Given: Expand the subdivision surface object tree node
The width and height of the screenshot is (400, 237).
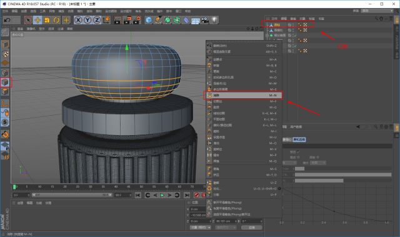Looking at the screenshot, I should point(267,35).
